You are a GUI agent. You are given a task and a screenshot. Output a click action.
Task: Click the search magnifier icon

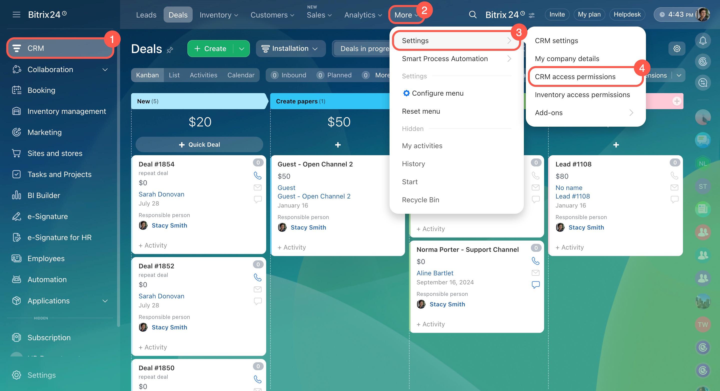[x=472, y=15]
